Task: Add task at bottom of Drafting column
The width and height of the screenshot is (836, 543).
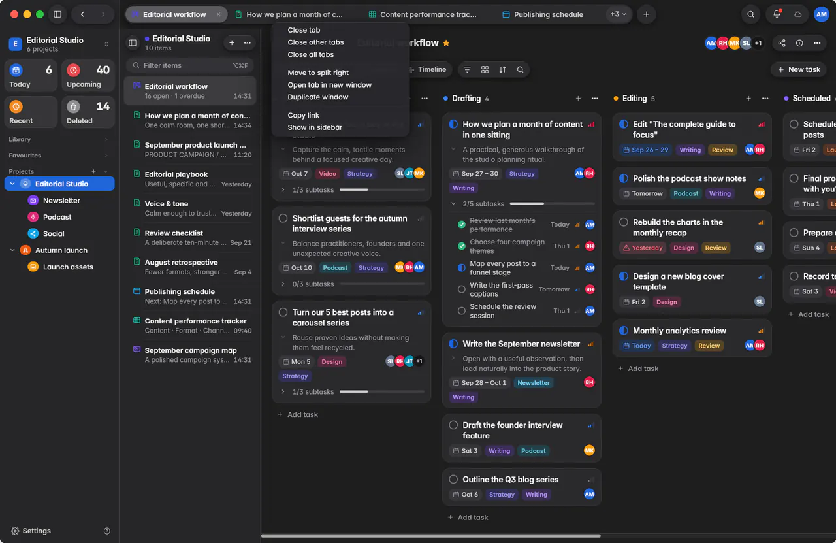Action: tap(468, 518)
